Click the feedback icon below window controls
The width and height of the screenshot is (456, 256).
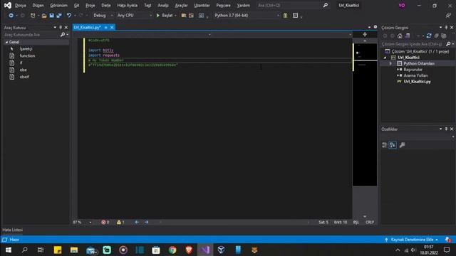click(x=448, y=16)
